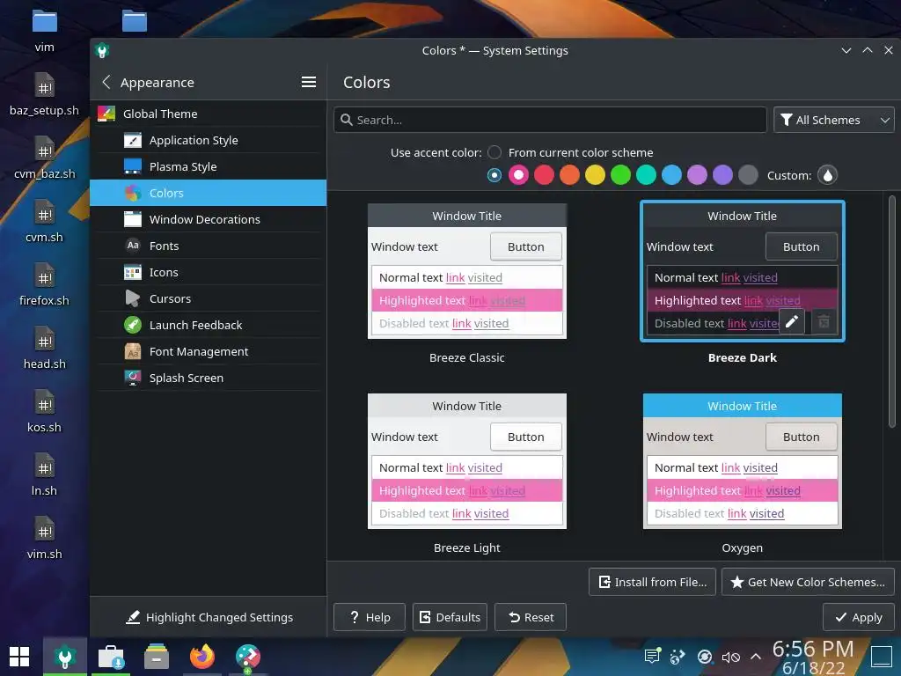
Task: Expand hidden system tray icons arrow
Action: click(756, 657)
